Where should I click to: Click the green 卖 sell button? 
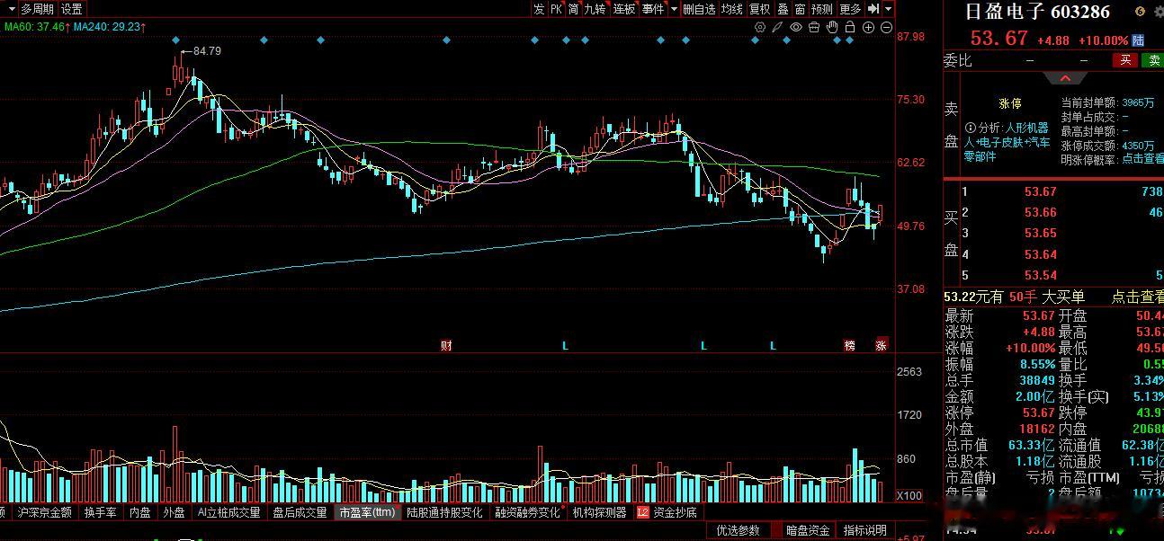tap(1153, 60)
